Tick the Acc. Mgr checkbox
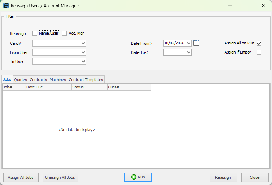 (65, 33)
